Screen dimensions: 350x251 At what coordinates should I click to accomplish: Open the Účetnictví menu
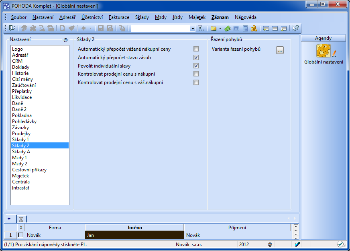[x=92, y=17]
